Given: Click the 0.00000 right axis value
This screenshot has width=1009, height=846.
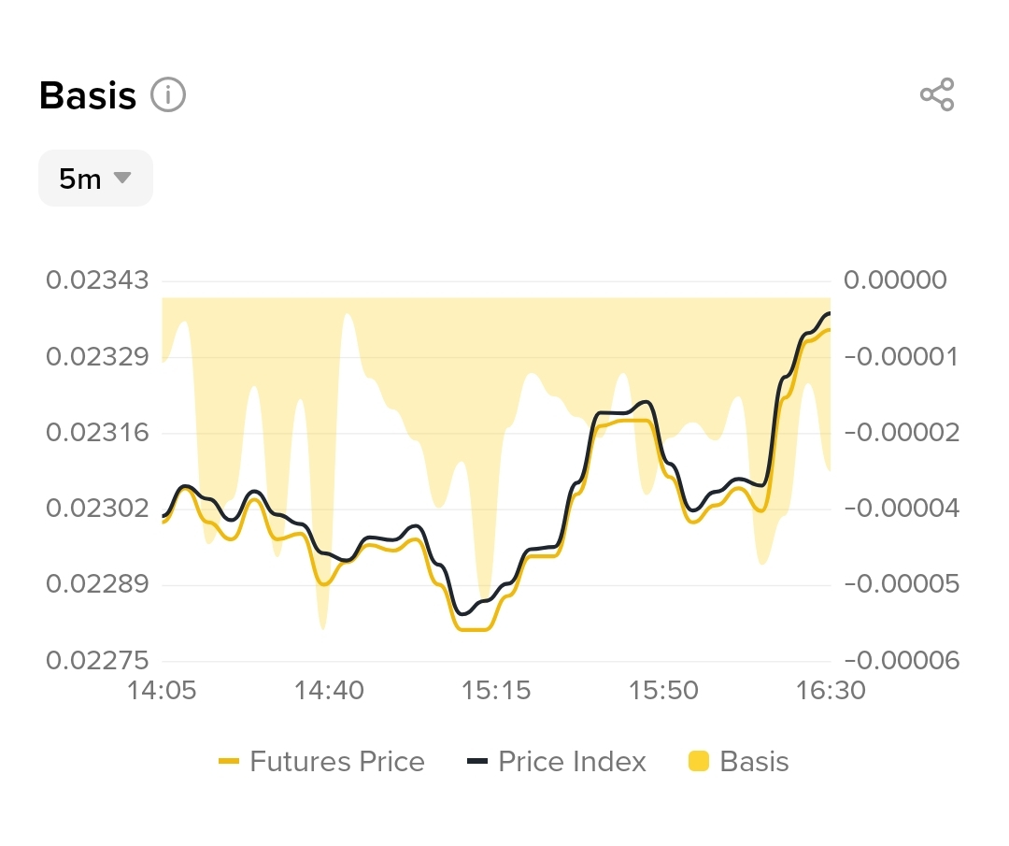Looking at the screenshot, I should click(894, 280).
